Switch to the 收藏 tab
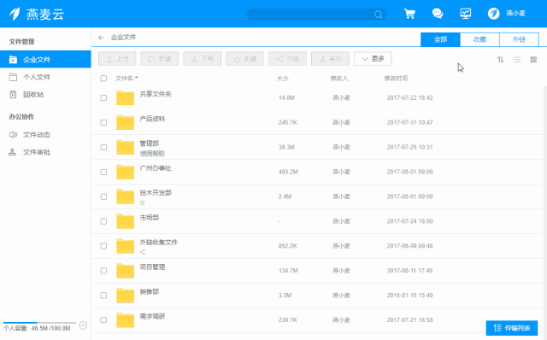The width and height of the screenshot is (547, 340). (479, 39)
